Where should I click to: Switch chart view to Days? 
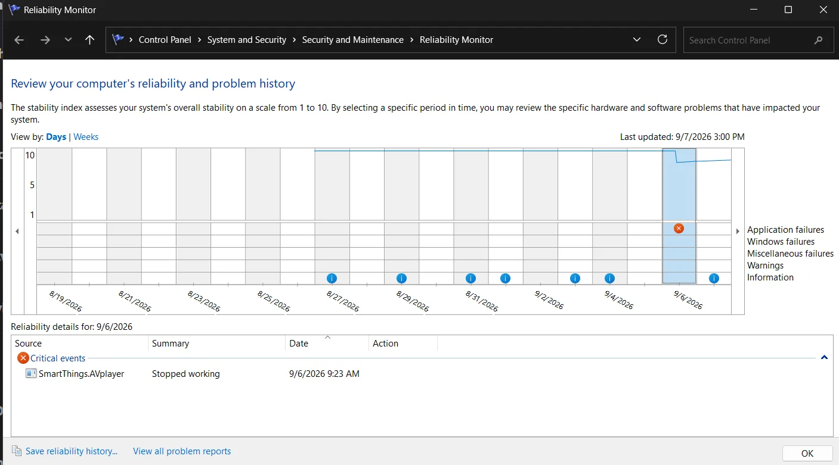pyautogui.click(x=56, y=137)
